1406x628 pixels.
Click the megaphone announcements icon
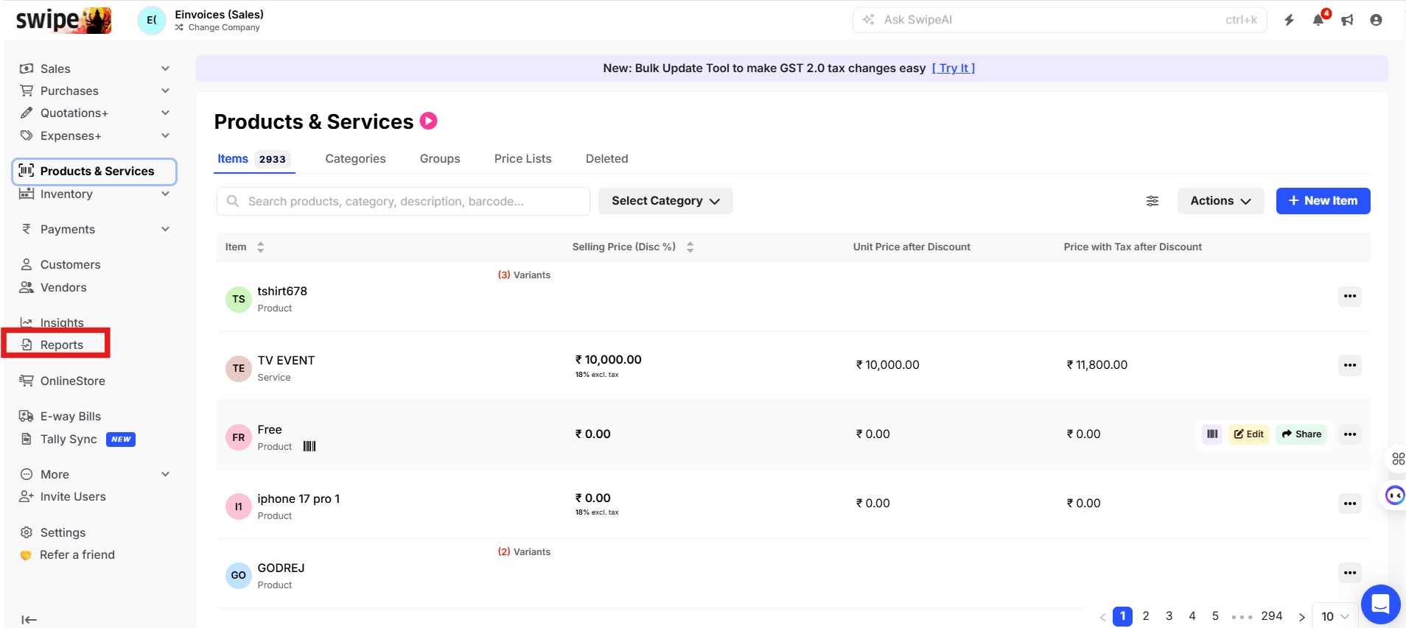click(x=1347, y=21)
